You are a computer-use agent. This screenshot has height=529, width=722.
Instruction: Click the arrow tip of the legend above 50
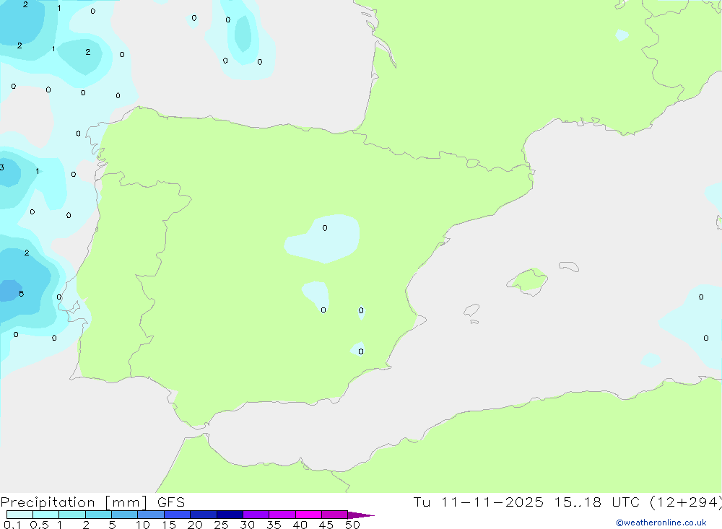pyautogui.click(x=362, y=515)
